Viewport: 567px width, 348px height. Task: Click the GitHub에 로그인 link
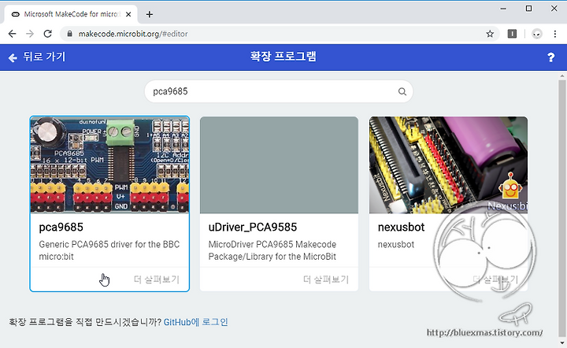tap(195, 322)
